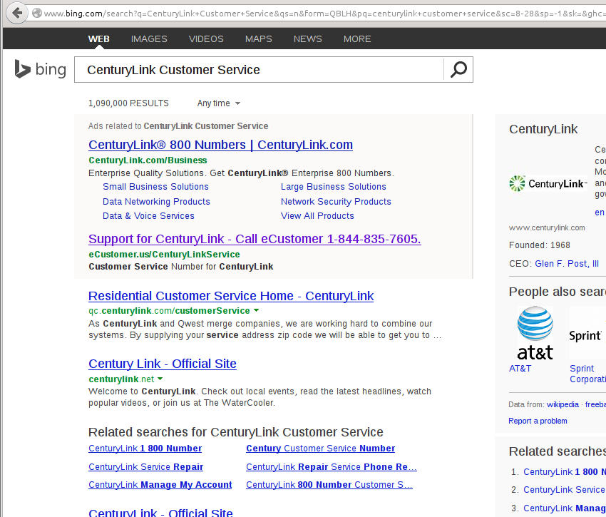This screenshot has height=517, width=606.
Task: Open the MORE menu
Action: pos(357,39)
